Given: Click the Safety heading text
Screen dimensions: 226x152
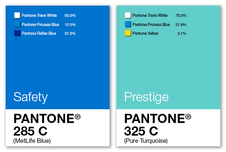Looking at the screenshot, I should click(31, 97).
